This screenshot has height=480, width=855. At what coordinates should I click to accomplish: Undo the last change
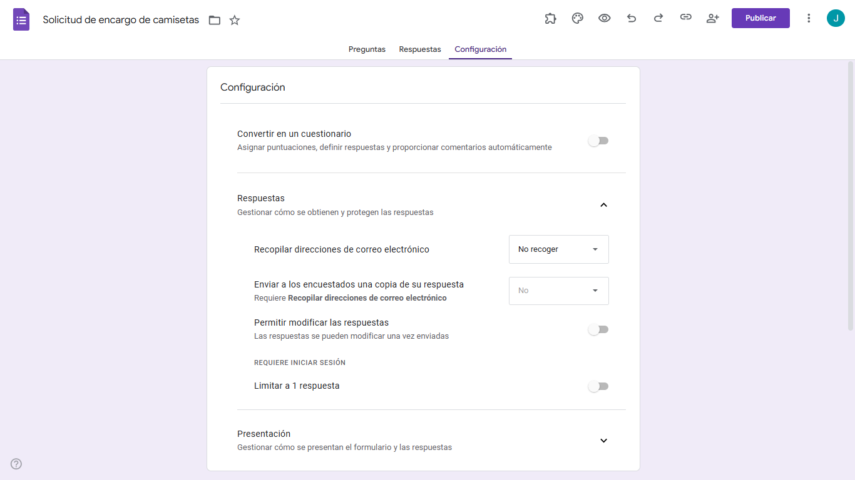[631, 18]
